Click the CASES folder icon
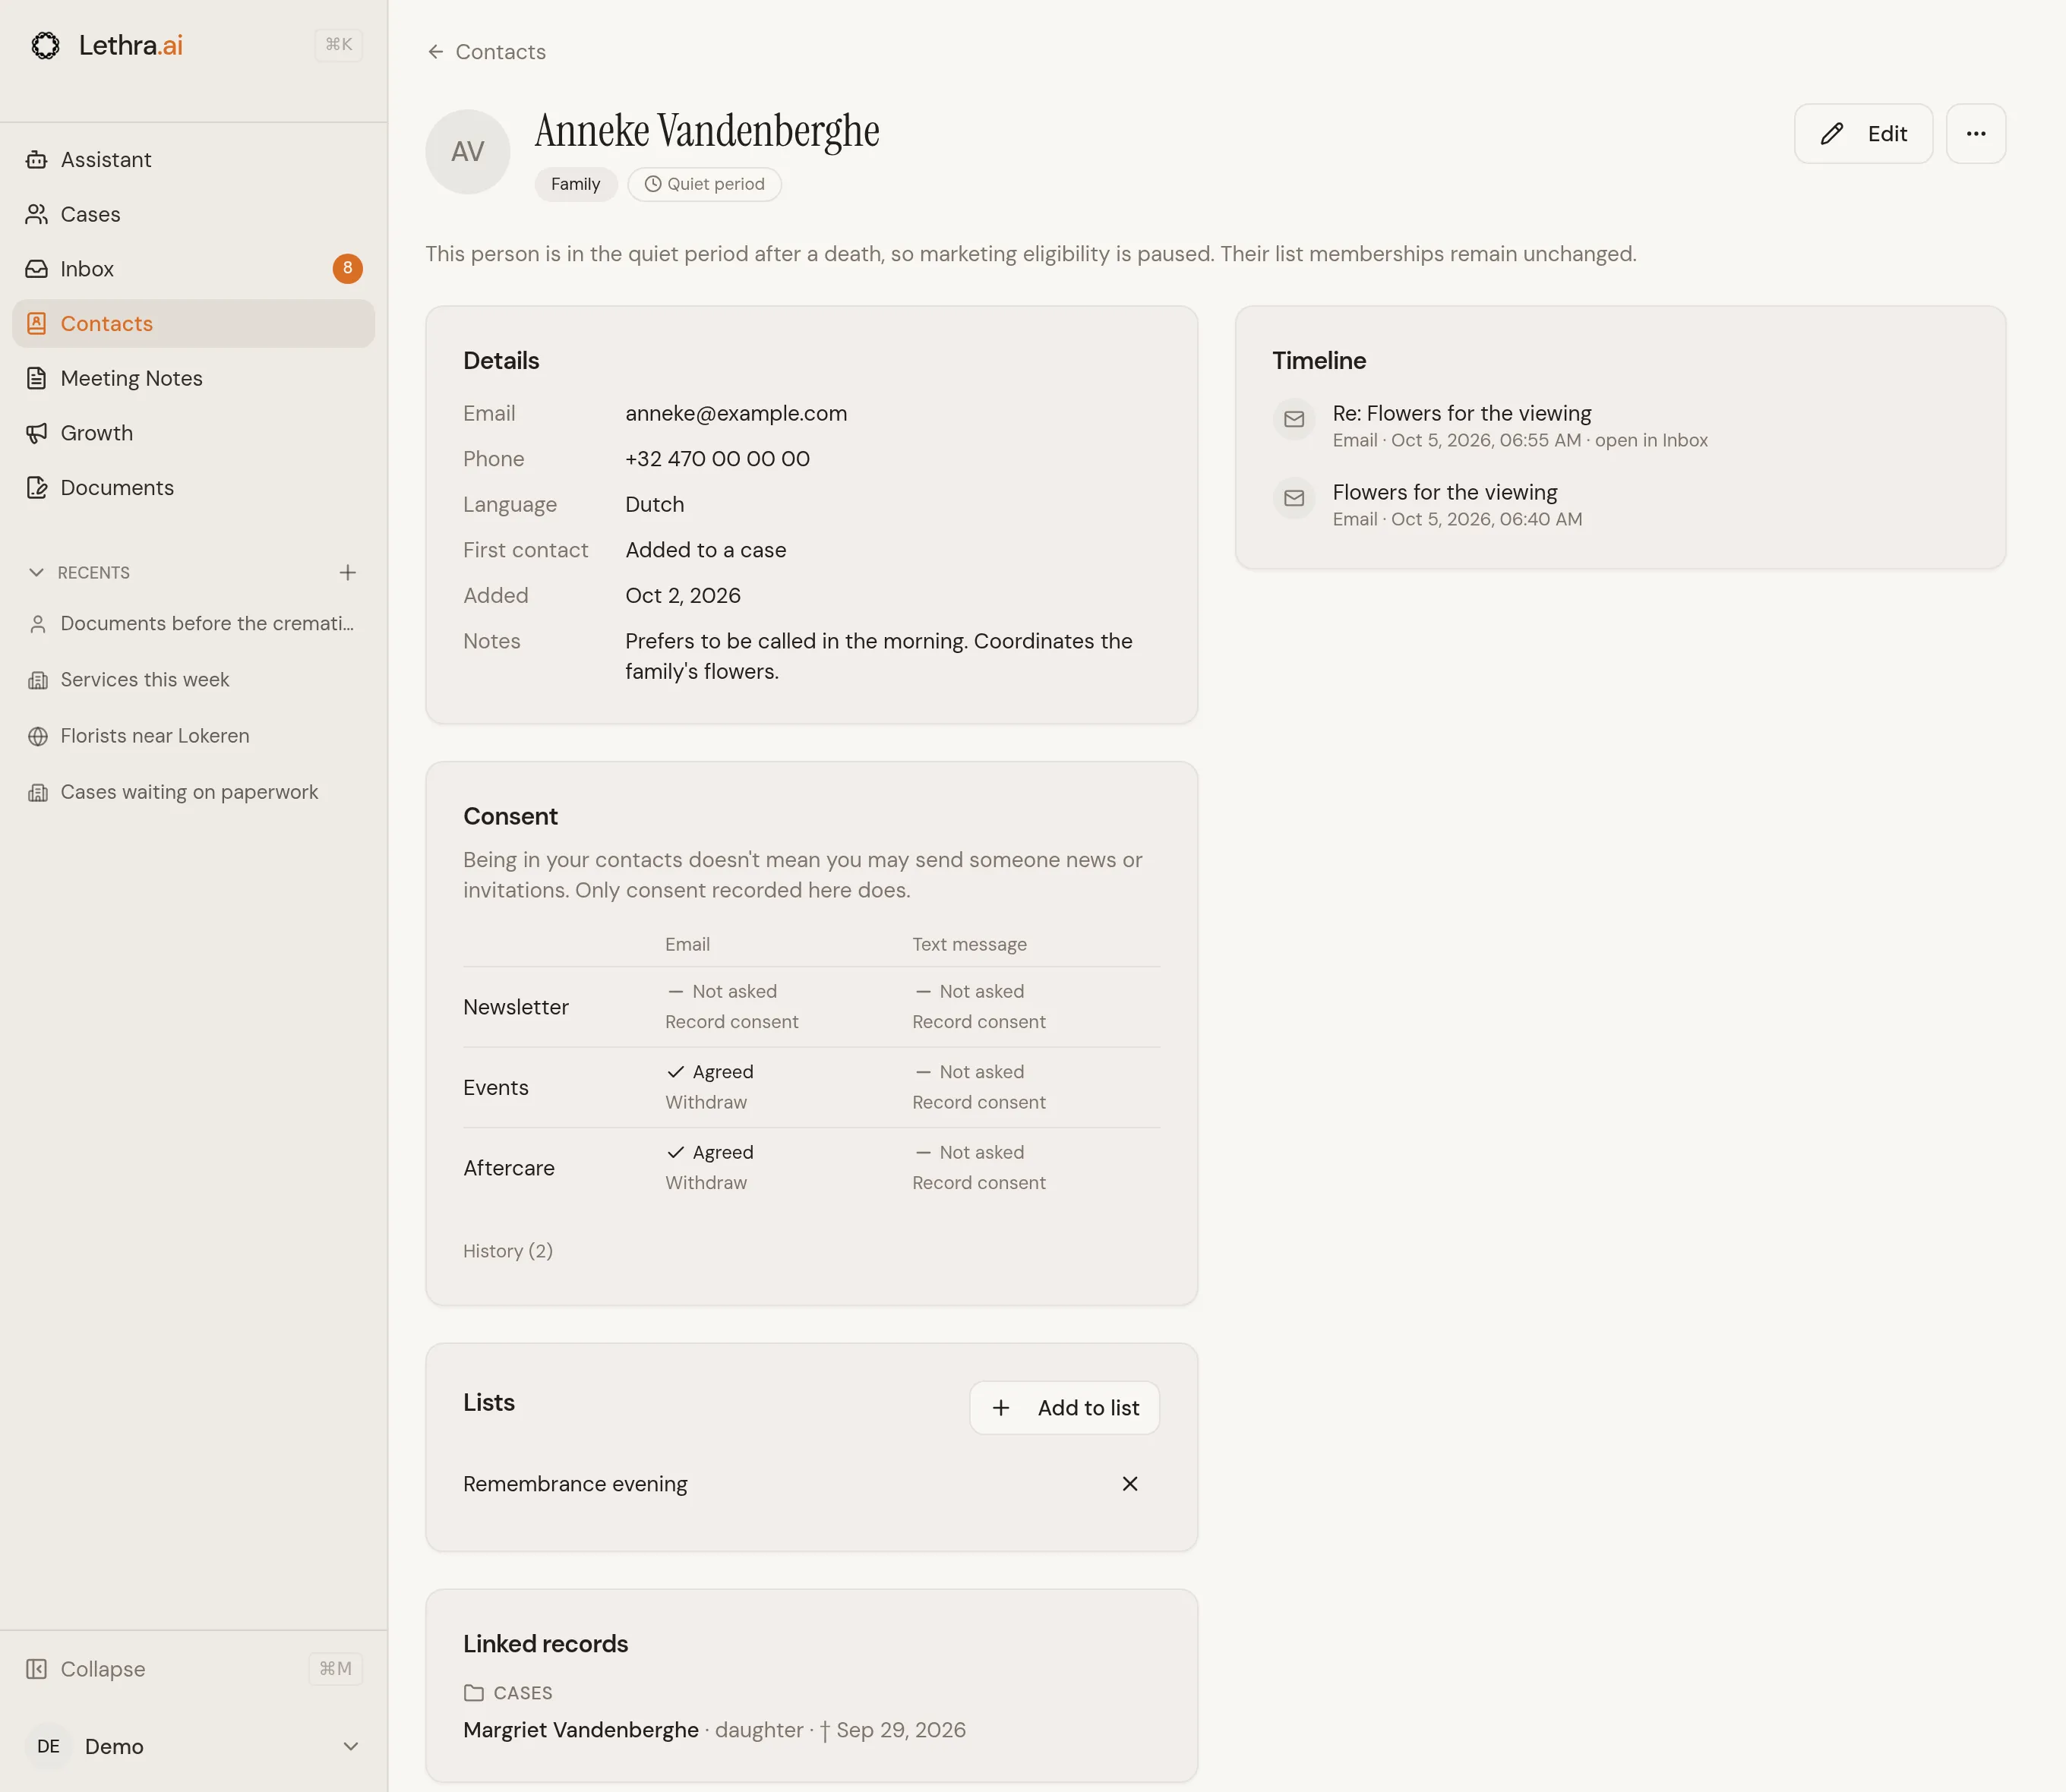 pos(473,1693)
